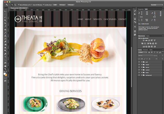Image resolution: width=164 pixels, height=114 pixels.
Task: Add a Brightness/Contrast adjustment
Action: 144,40
